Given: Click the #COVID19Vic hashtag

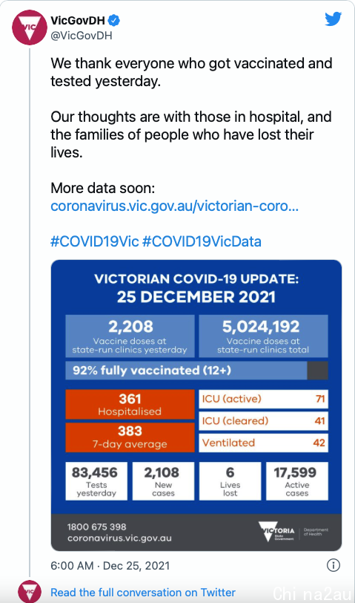Looking at the screenshot, I should 94,241.
